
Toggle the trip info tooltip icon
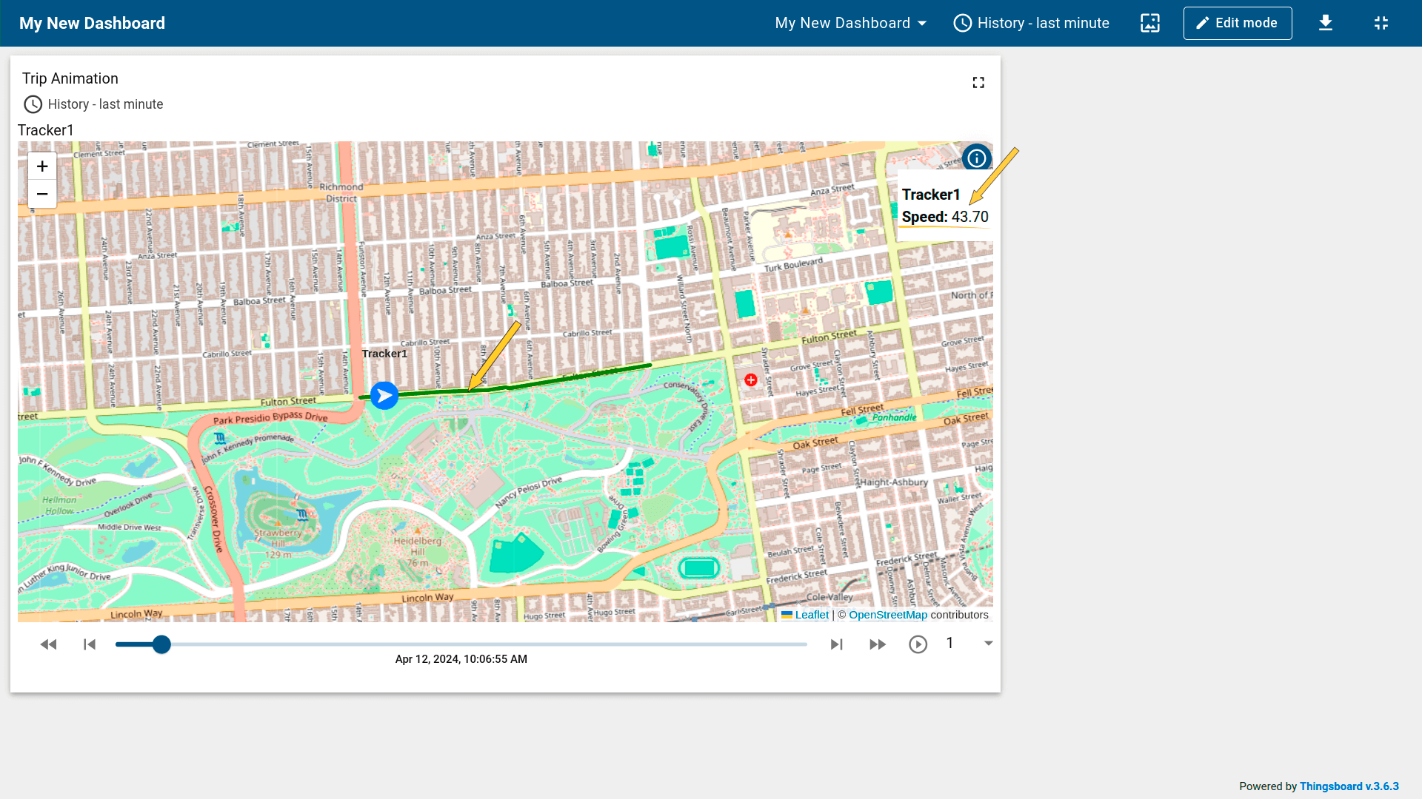point(977,158)
